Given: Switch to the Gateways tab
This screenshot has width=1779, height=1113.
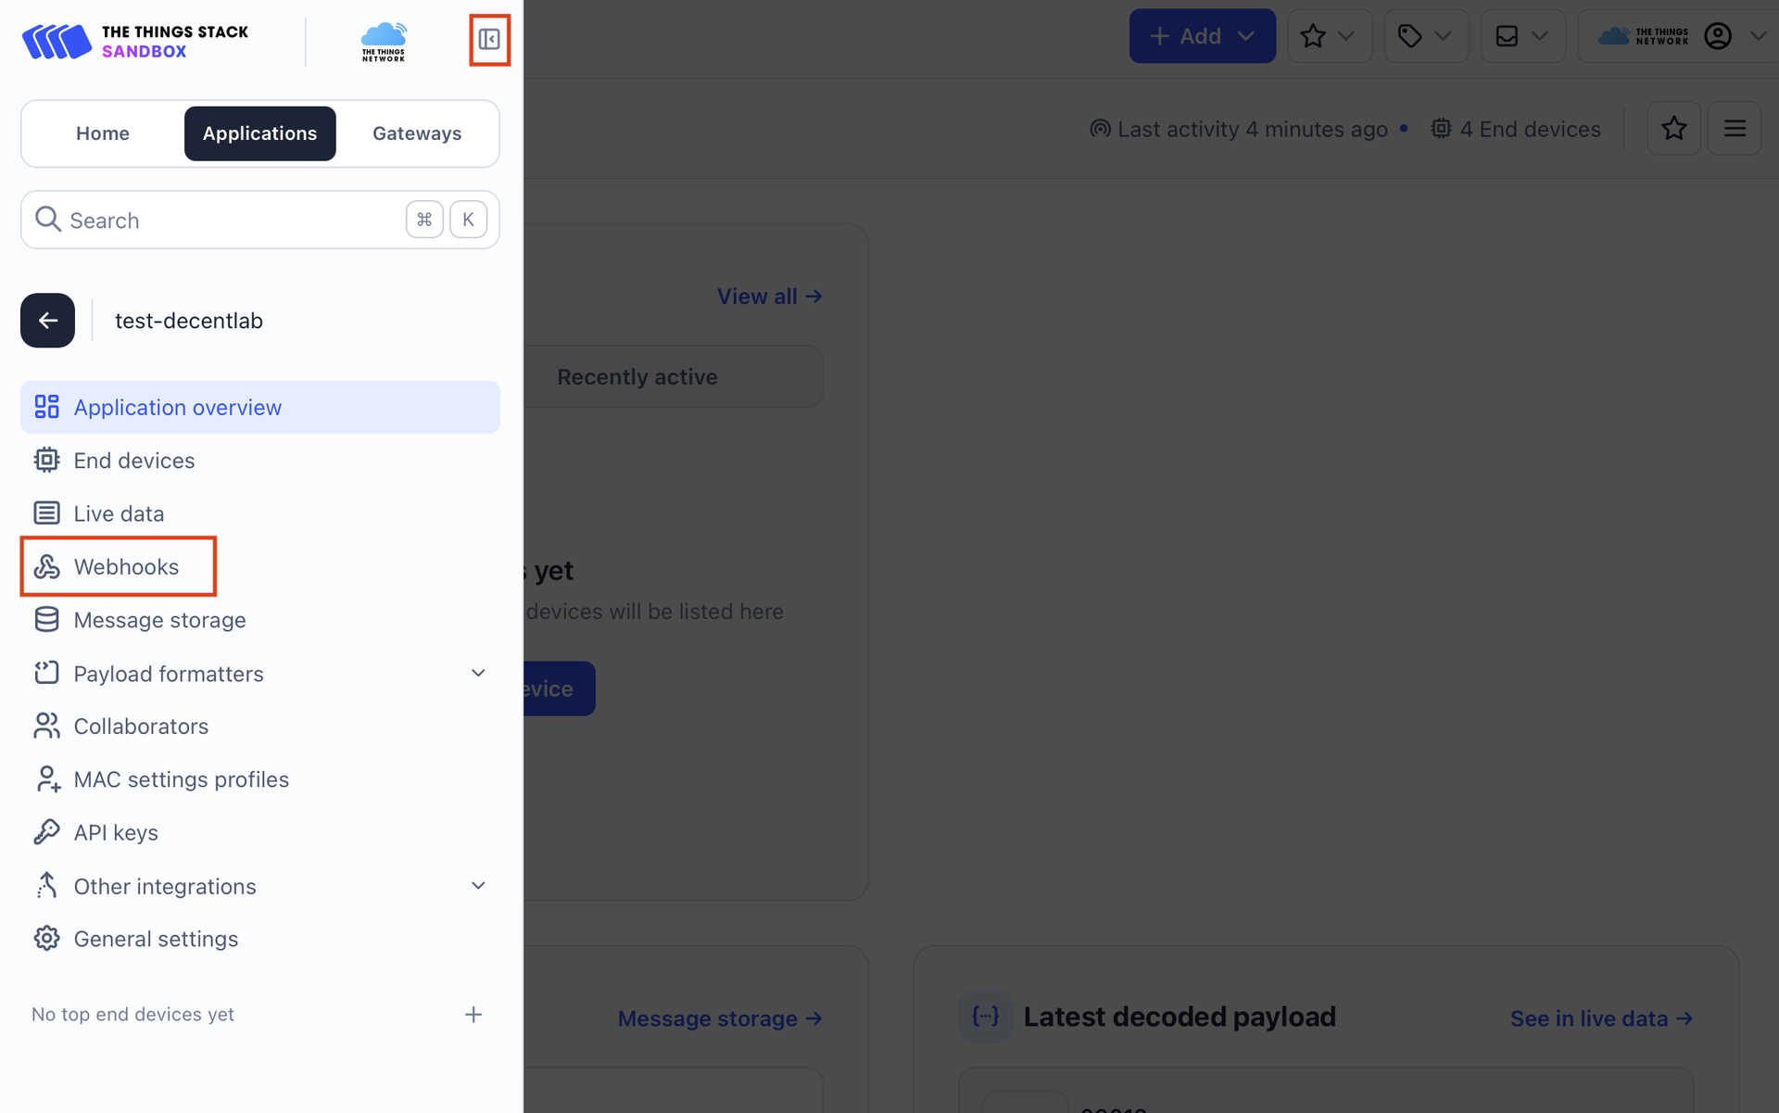Looking at the screenshot, I should 417,133.
